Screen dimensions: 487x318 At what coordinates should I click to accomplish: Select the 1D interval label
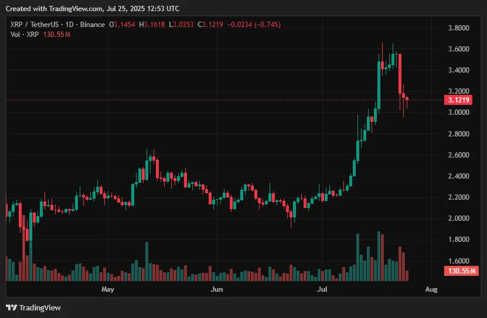[x=69, y=25]
